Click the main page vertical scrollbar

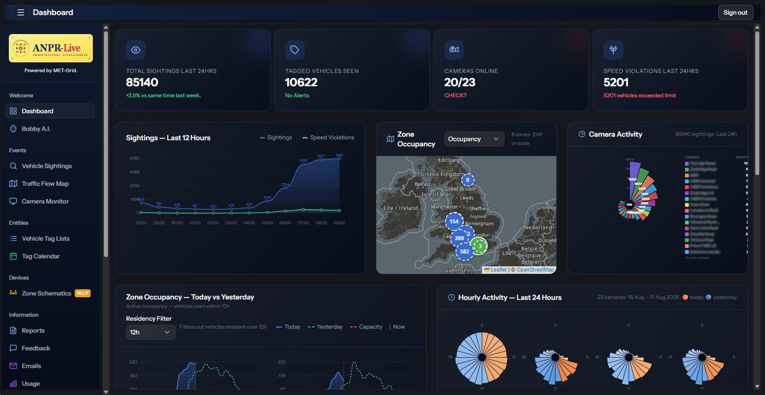[757, 103]
